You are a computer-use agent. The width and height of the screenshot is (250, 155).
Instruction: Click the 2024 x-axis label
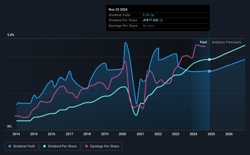[193, 134]
